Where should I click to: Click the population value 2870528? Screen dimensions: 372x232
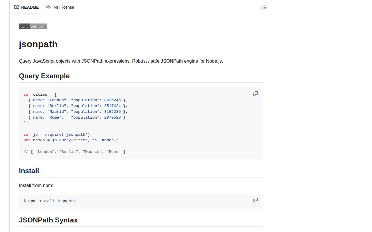(112, 117)
